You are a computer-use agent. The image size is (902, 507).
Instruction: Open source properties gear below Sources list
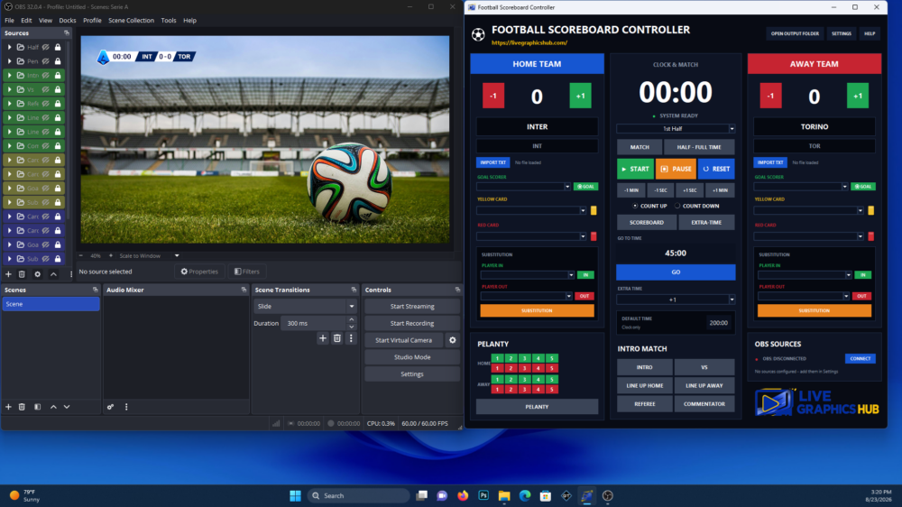37,274
